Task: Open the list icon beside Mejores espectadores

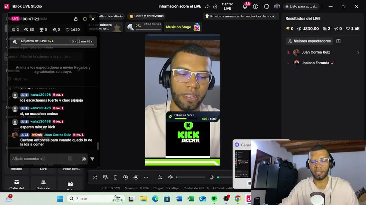Action: point(338,41)
